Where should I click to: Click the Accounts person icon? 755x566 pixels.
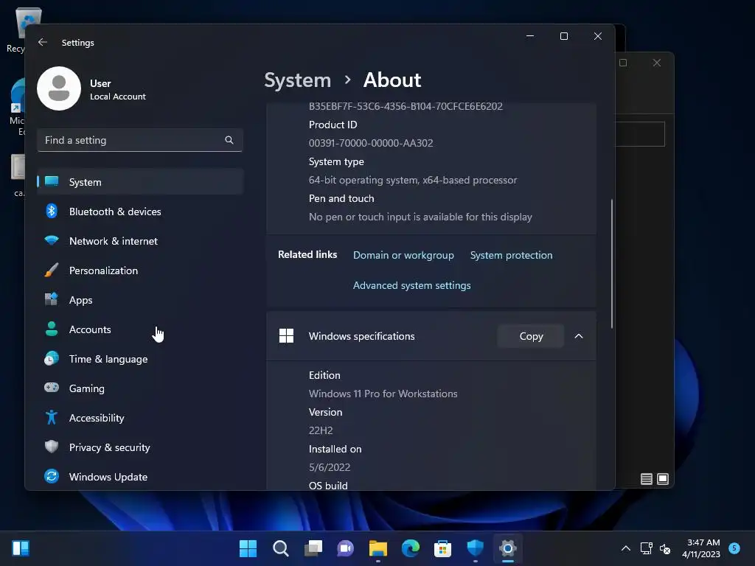(52, 329)
